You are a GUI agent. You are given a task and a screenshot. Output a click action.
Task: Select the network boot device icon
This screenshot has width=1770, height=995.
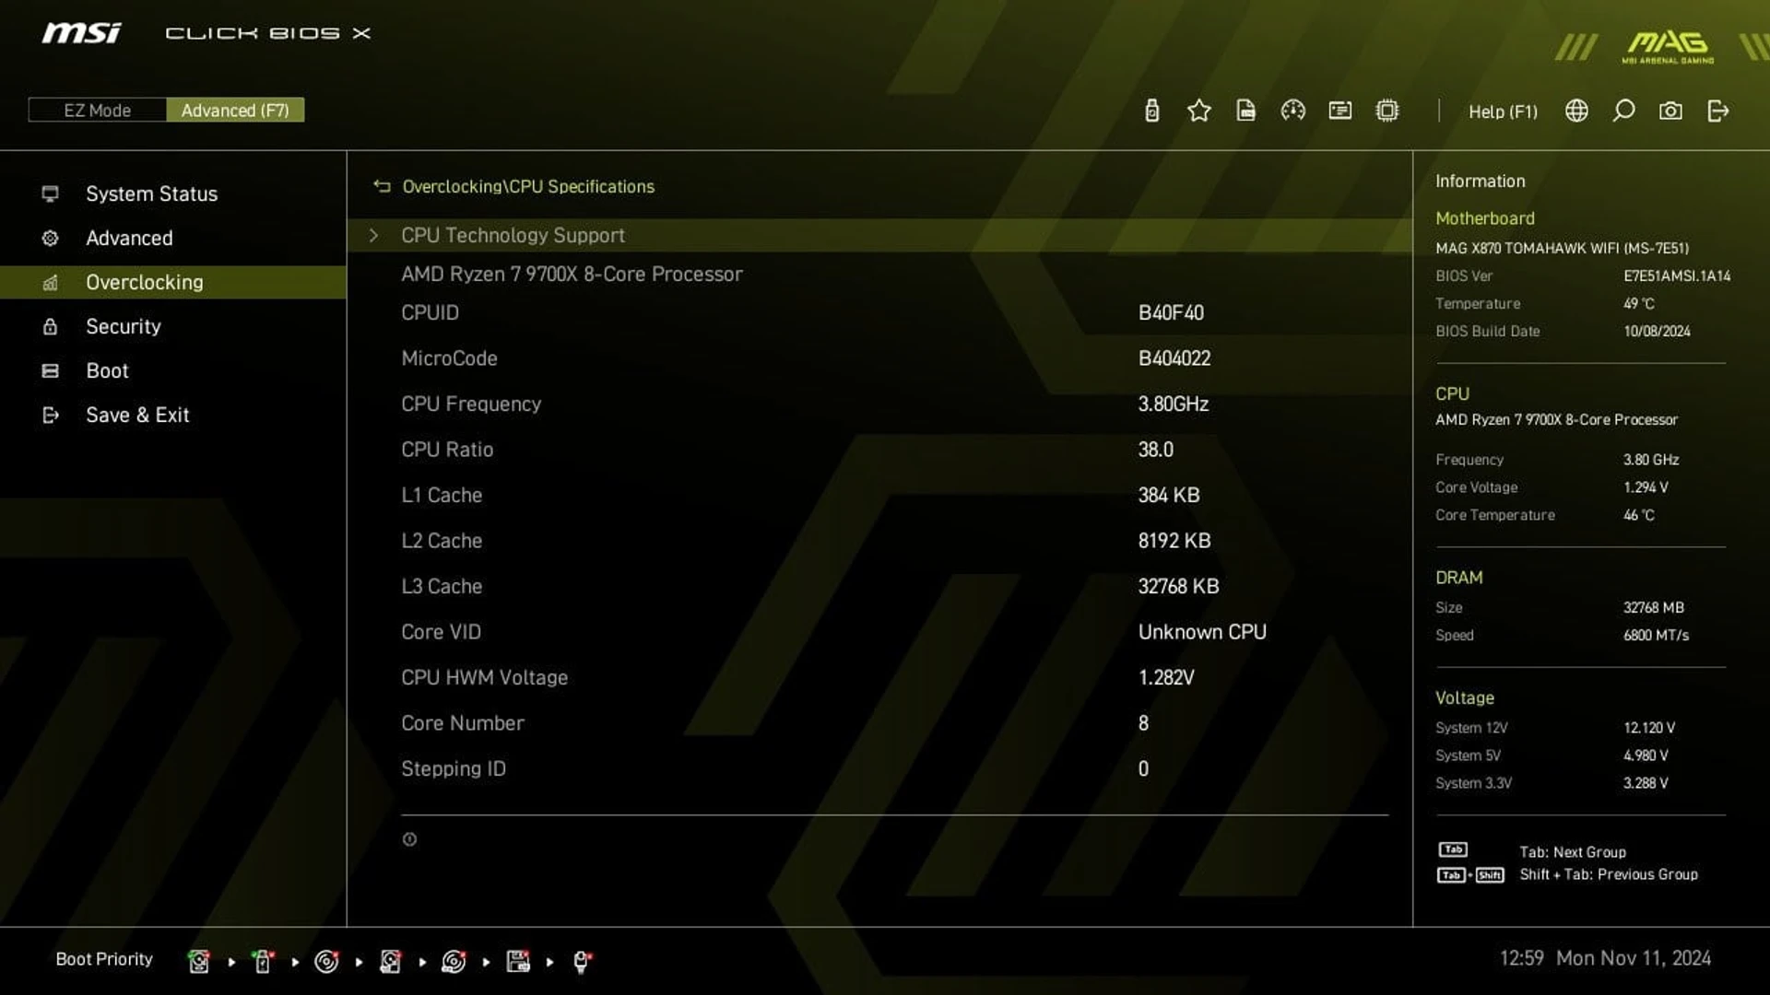(582, 961)
